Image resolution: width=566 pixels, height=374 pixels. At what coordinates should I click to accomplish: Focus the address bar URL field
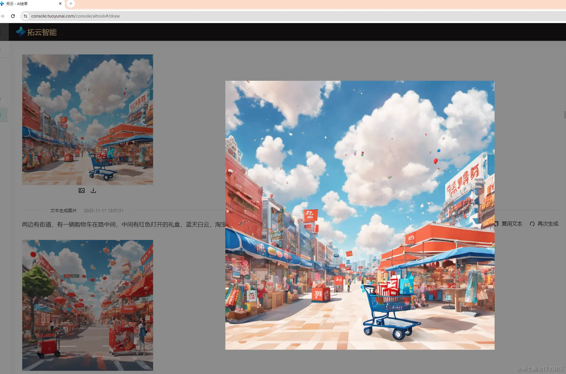[176, 16]
